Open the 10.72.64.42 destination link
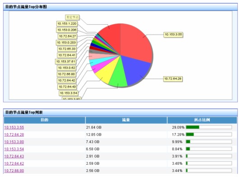This screenshot has height=177, width=241. [14, 163]
